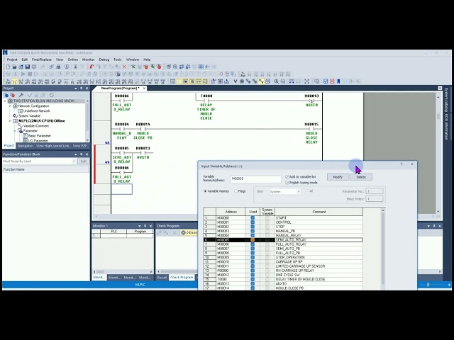This screenshot has width=454, height=340.
Task: Click the Address column header
Action: [x=231, y=212]
